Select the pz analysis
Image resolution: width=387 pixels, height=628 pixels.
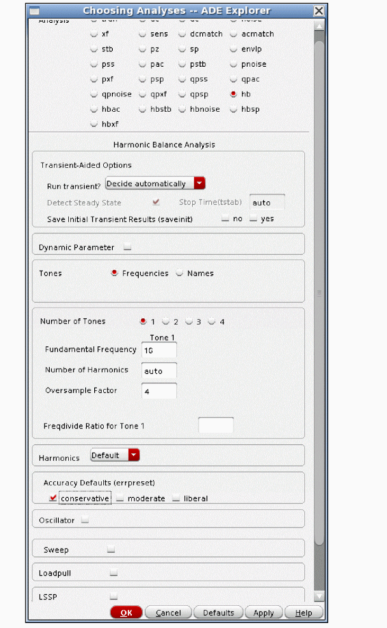click(142, 49)
